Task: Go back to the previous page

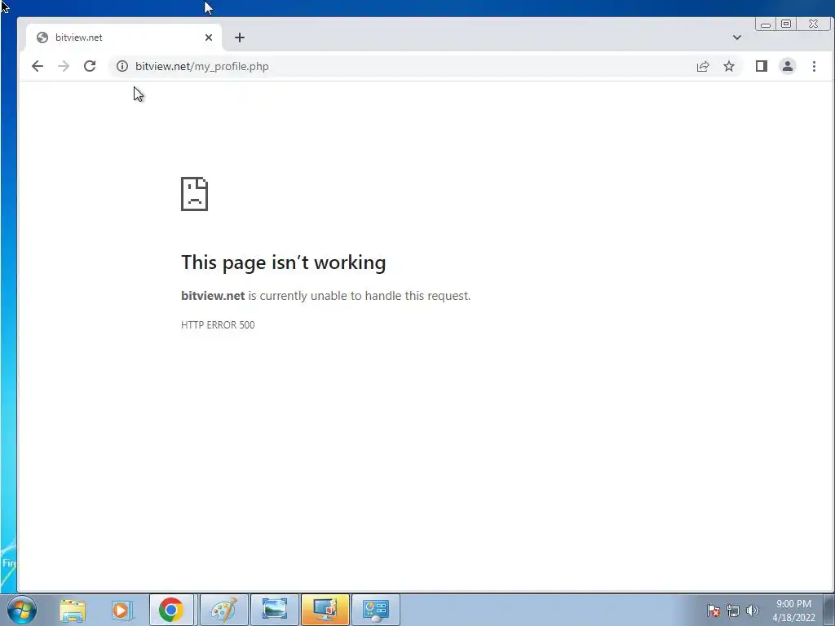Action: pyautogui.click(x=38, y=66)
